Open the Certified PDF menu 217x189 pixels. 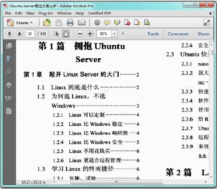99,13
